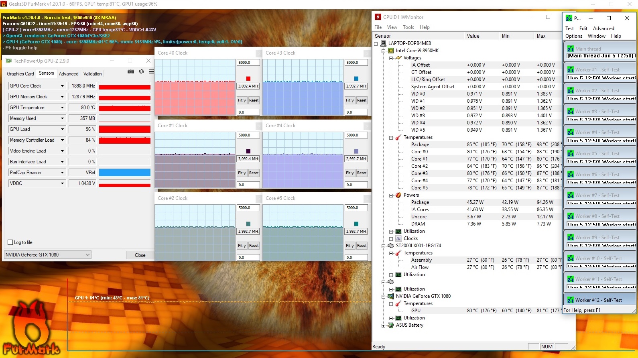638x358 pixels.
Task: Open the Memory Used sensor dropdown
Action: (x=62, y=118)
